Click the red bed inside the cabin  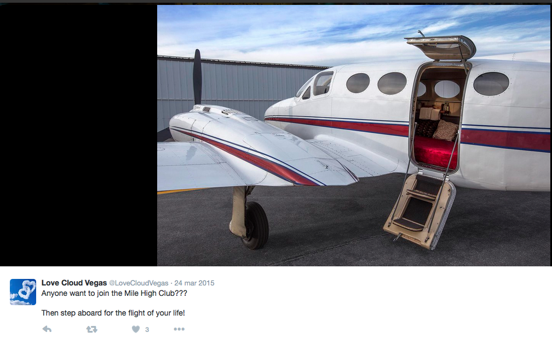click(x=436, y=152)
